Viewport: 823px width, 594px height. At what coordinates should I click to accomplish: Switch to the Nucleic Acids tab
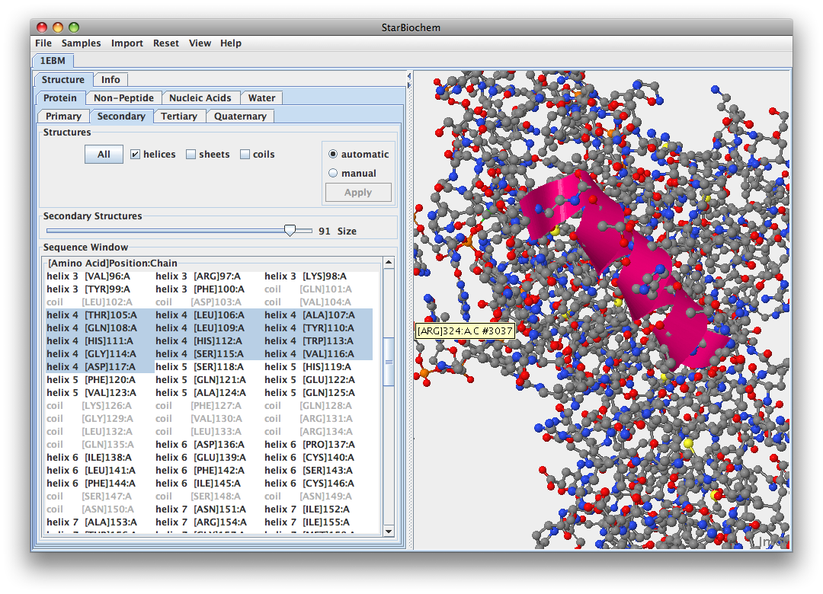click(x=200, y=98)
